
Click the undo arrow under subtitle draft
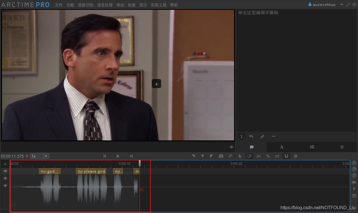pos(251,136)
